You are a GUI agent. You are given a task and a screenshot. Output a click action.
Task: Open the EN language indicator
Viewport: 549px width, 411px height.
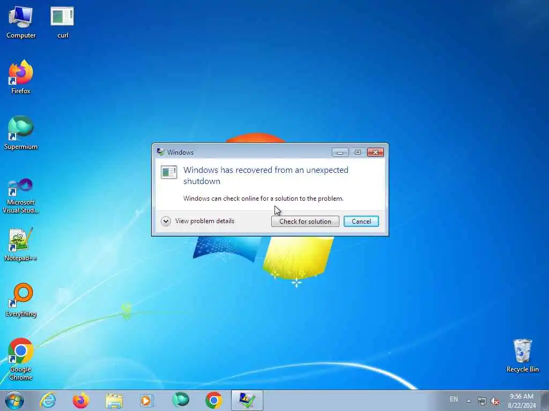click(x=454, y=399)
